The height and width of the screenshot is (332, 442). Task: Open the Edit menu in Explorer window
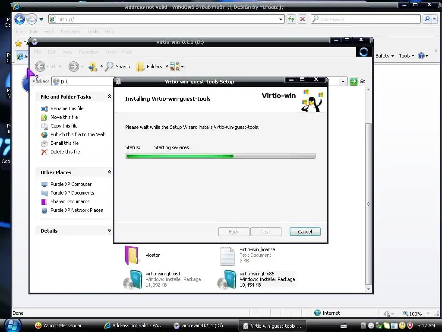point(52,52)
